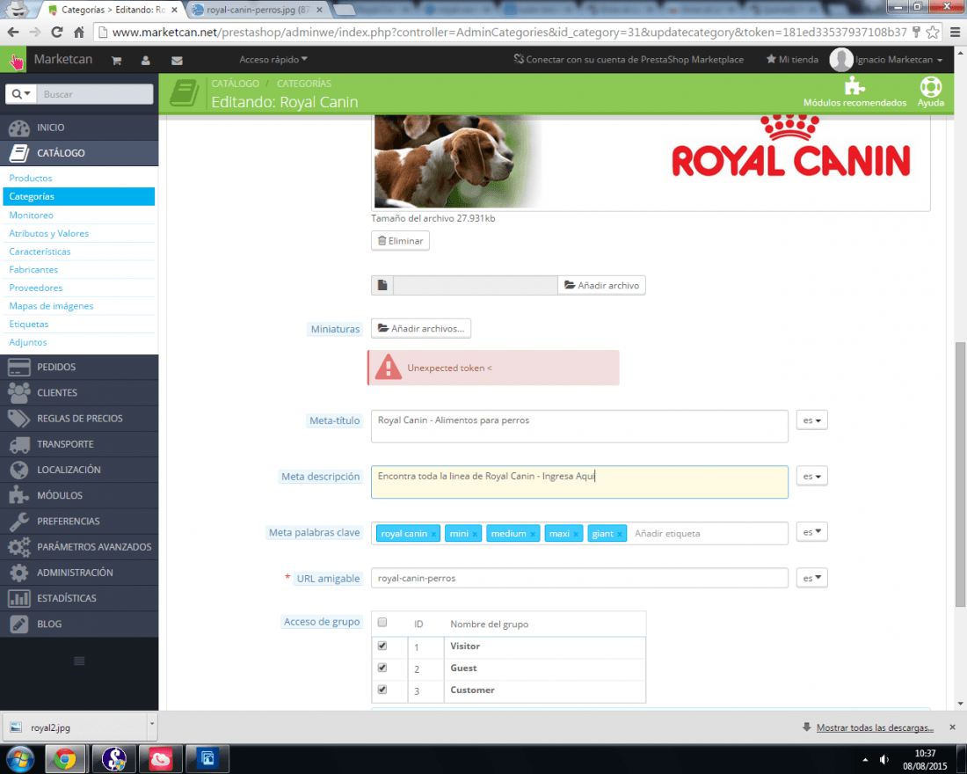Open Chrome from the Windows taskbar

pos(65,758)
